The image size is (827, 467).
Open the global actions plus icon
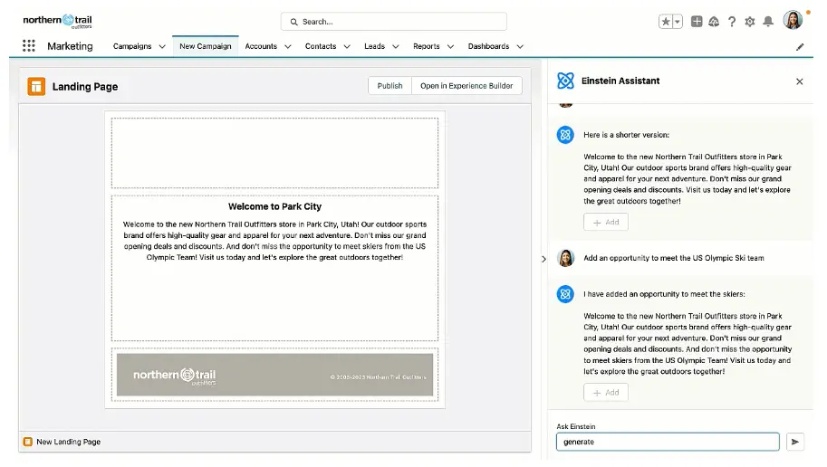pos(697,21)
